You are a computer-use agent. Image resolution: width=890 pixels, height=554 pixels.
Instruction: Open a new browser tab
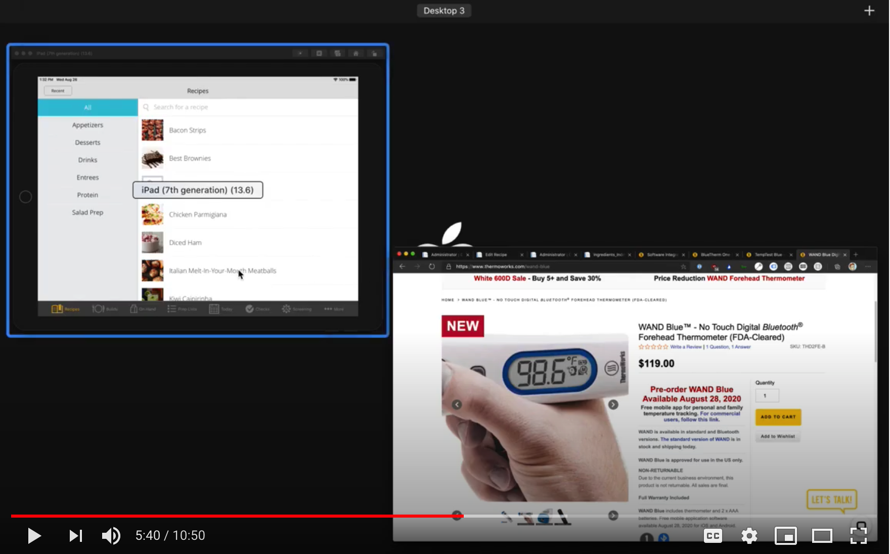pyautogui.click(x=856, y=255)
